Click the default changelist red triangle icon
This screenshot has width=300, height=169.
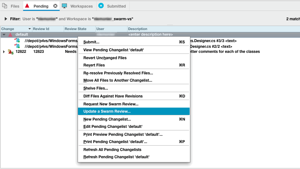(10, 34)
